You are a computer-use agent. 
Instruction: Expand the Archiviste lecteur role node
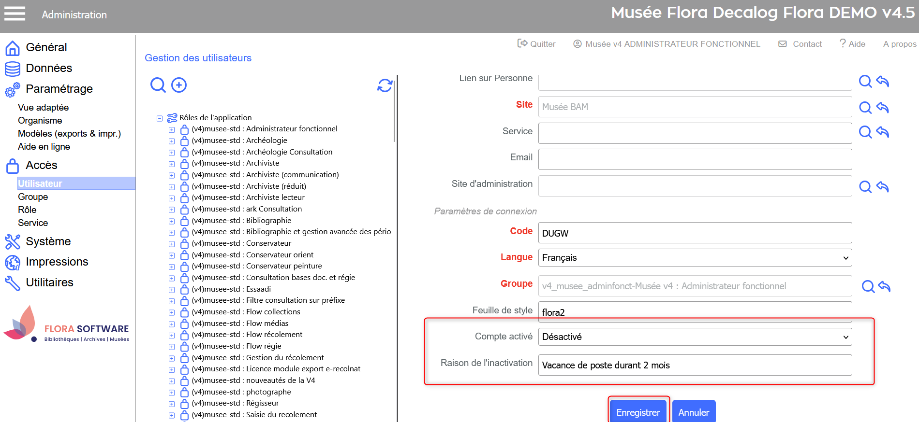(x=172, y=198)
